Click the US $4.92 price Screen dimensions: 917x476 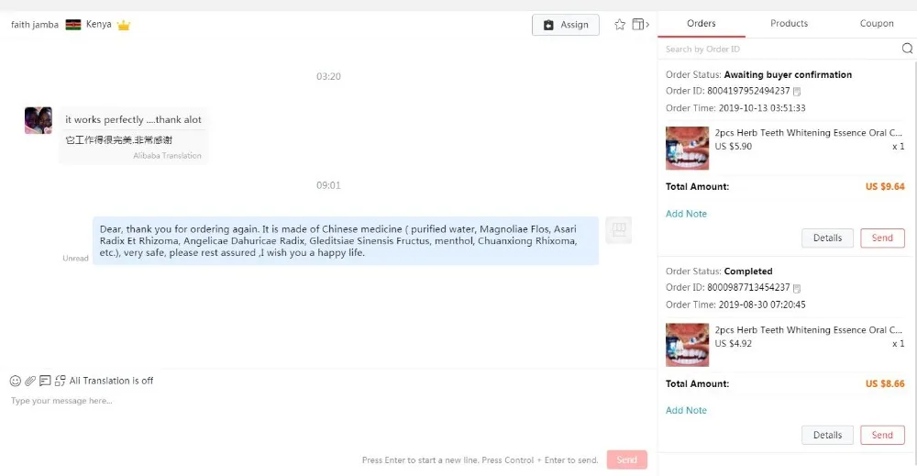click(x=734, y=343)
